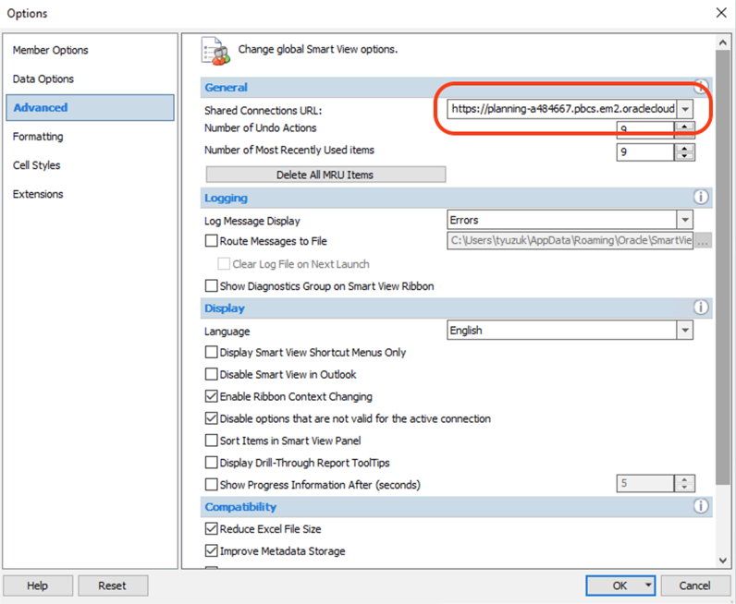Viewport: 736px width, 604px height.
Task: Enable Route Messages to File checkbox
Action: [x=211, y=242]
